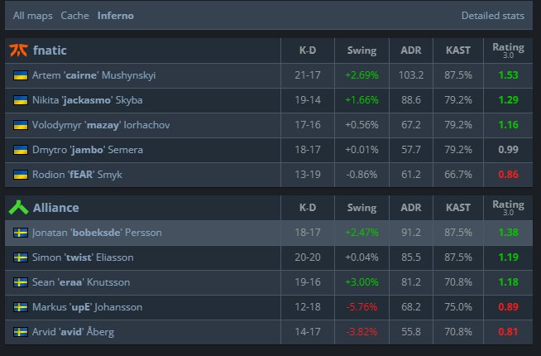Open Markus 'upE' Johansson's profile

(x=88, y=307)
